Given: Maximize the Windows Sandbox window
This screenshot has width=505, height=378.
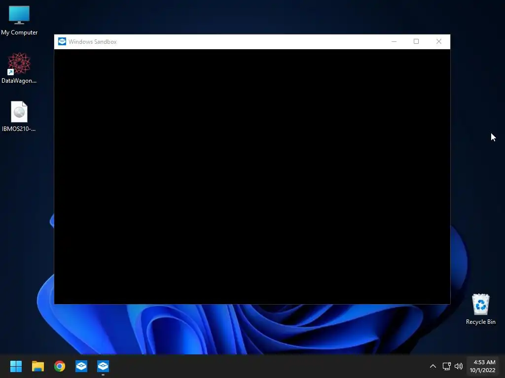Looking at the screenshot, I should pyautogui.click(x=416, y=41).
